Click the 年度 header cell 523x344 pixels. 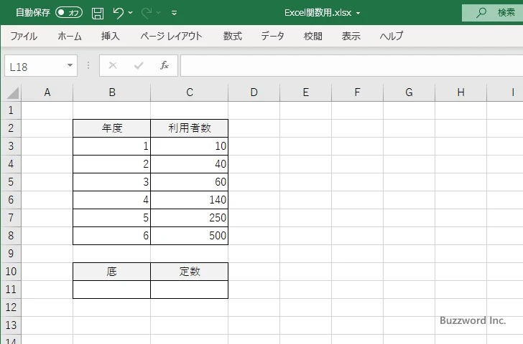click(112, 128)
